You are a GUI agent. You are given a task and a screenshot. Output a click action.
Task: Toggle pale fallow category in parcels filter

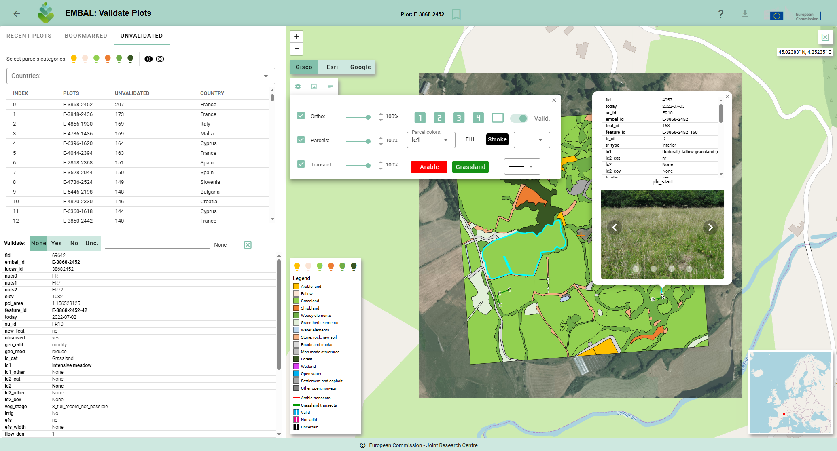(85, 59)
